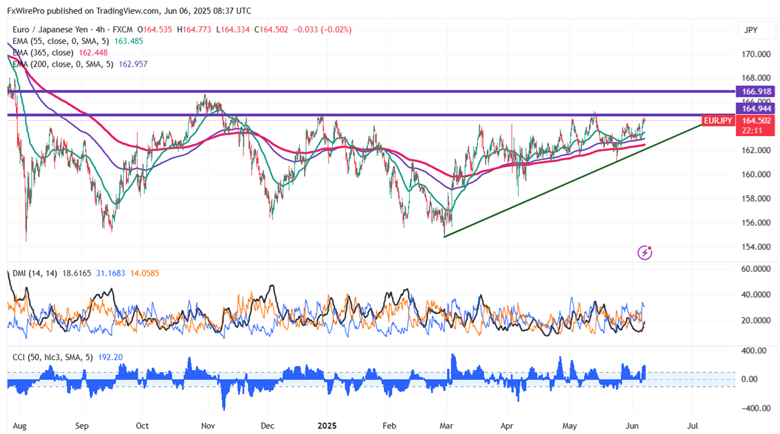This screenshot has height=434, width=780.
Task: Click the 158.000 price axis label
Action: tap(756, 198)
